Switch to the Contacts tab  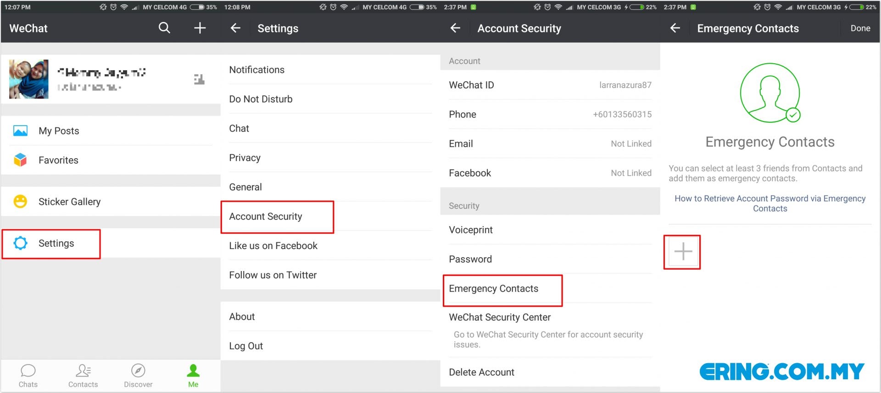83,376
